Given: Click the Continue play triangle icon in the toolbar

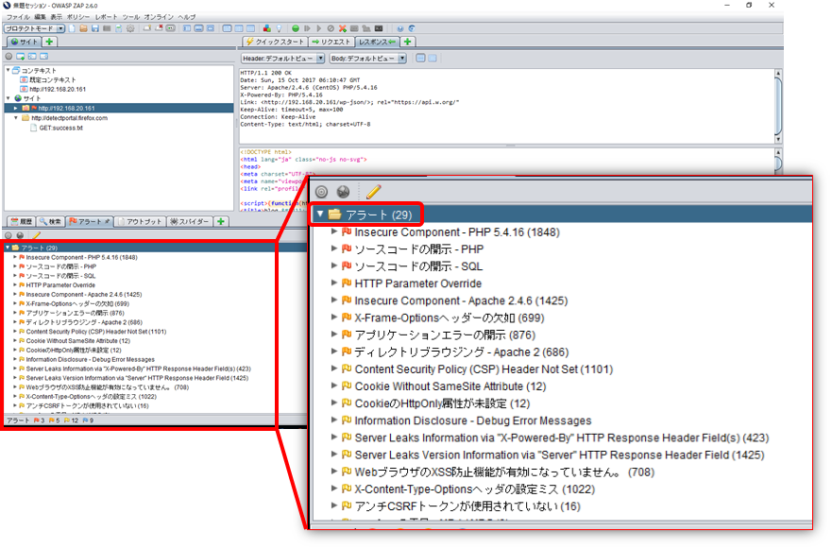Looking at the screenshot, I should [318, 28].
